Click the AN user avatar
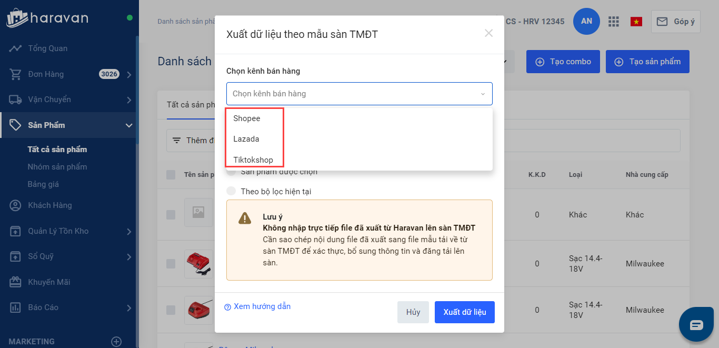719x348 pixels. (x=586, y=22)
